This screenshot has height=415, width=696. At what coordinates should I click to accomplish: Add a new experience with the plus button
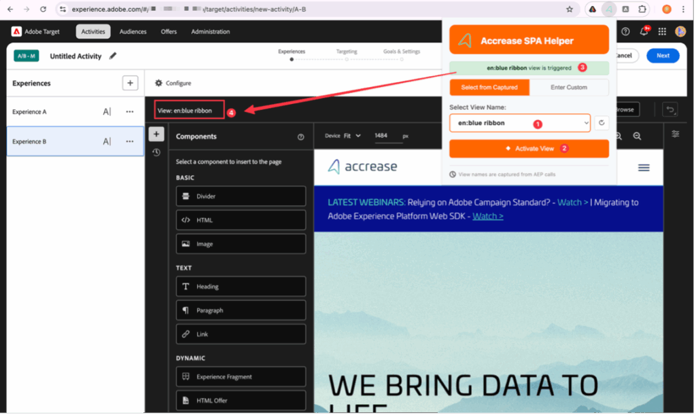(130, 83)
